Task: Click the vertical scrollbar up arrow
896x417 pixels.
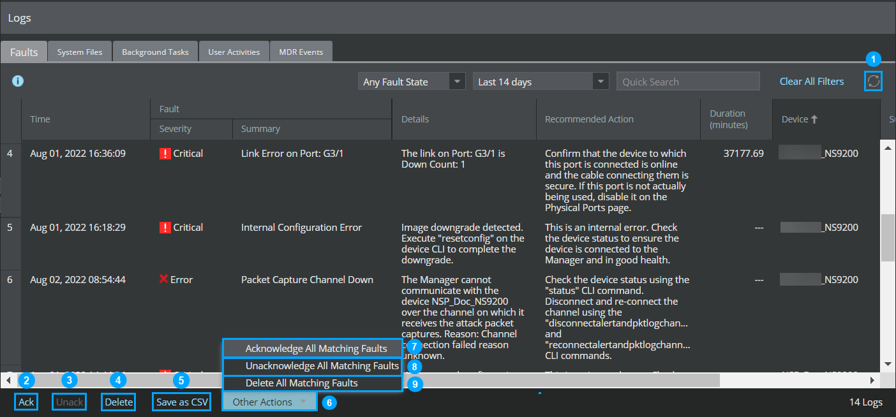Action: point(888,148)
